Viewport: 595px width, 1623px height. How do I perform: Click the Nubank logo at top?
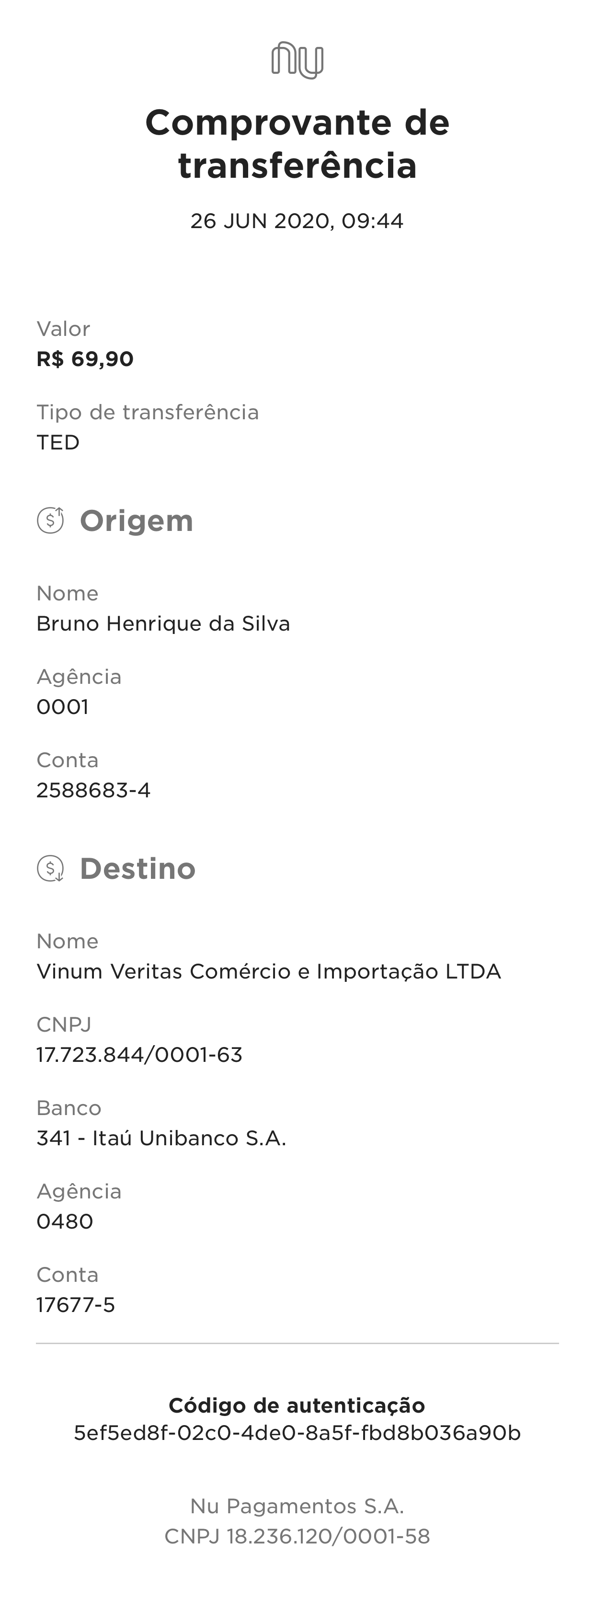(297, 60)
